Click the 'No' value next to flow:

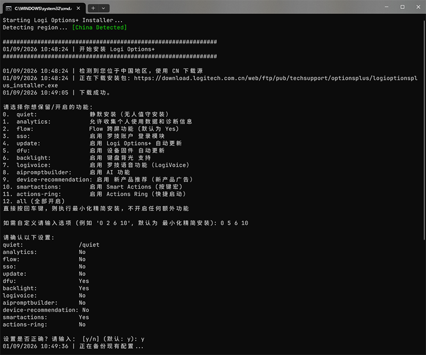point(82,259)
